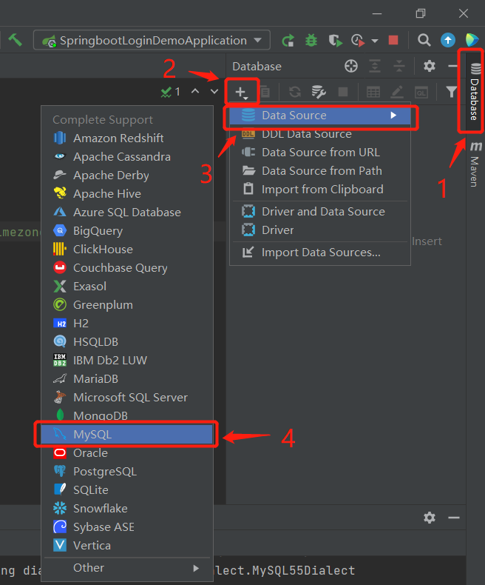Select HSQLDB data source
485x585 pixels.
126,342
